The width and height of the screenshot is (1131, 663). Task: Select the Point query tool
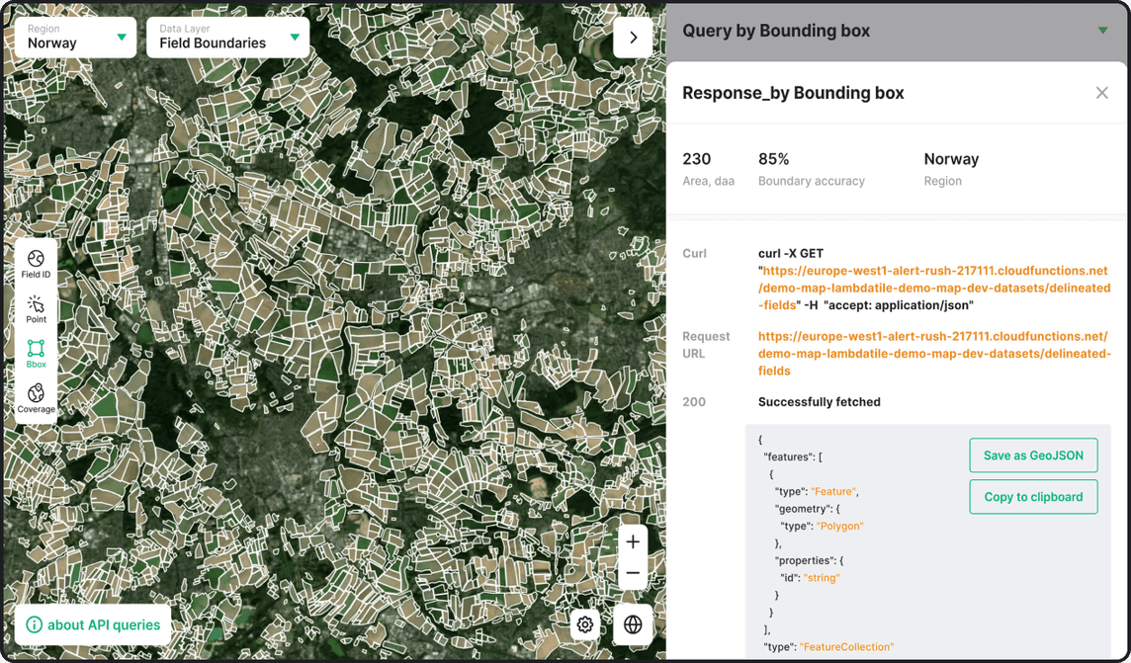[36, 309]
